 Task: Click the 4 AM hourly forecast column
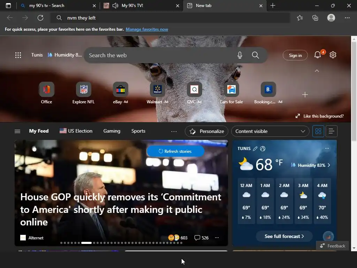pos(322,201)
